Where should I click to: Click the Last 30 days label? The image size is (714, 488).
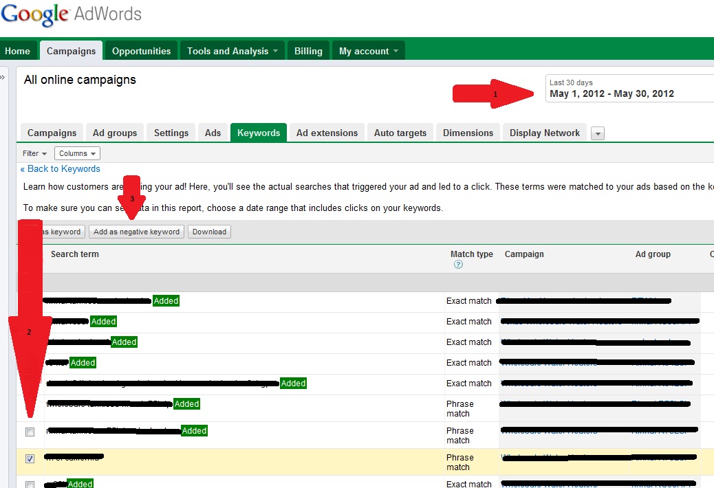(x=571, y=82)
